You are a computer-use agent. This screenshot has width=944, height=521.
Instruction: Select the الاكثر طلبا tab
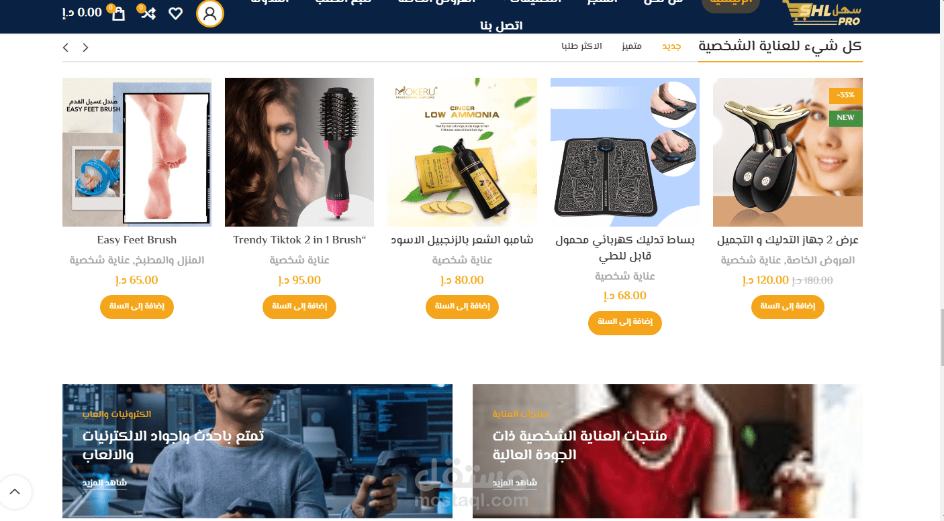point(581,46)
